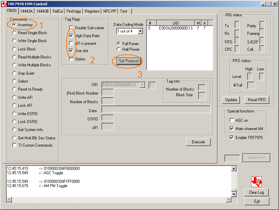Viewport: 279px width, 210px height.
Task: Click log horizontal scroll right arrow
Action: click(x=229, y=200)
